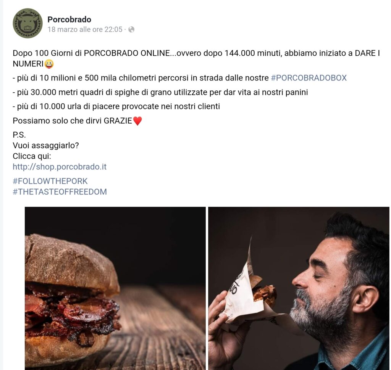The width and height of the screenshot is (391, 370).
Task: Open the Porcobrado pig logo avatar
Action: [x=27, y=23]
